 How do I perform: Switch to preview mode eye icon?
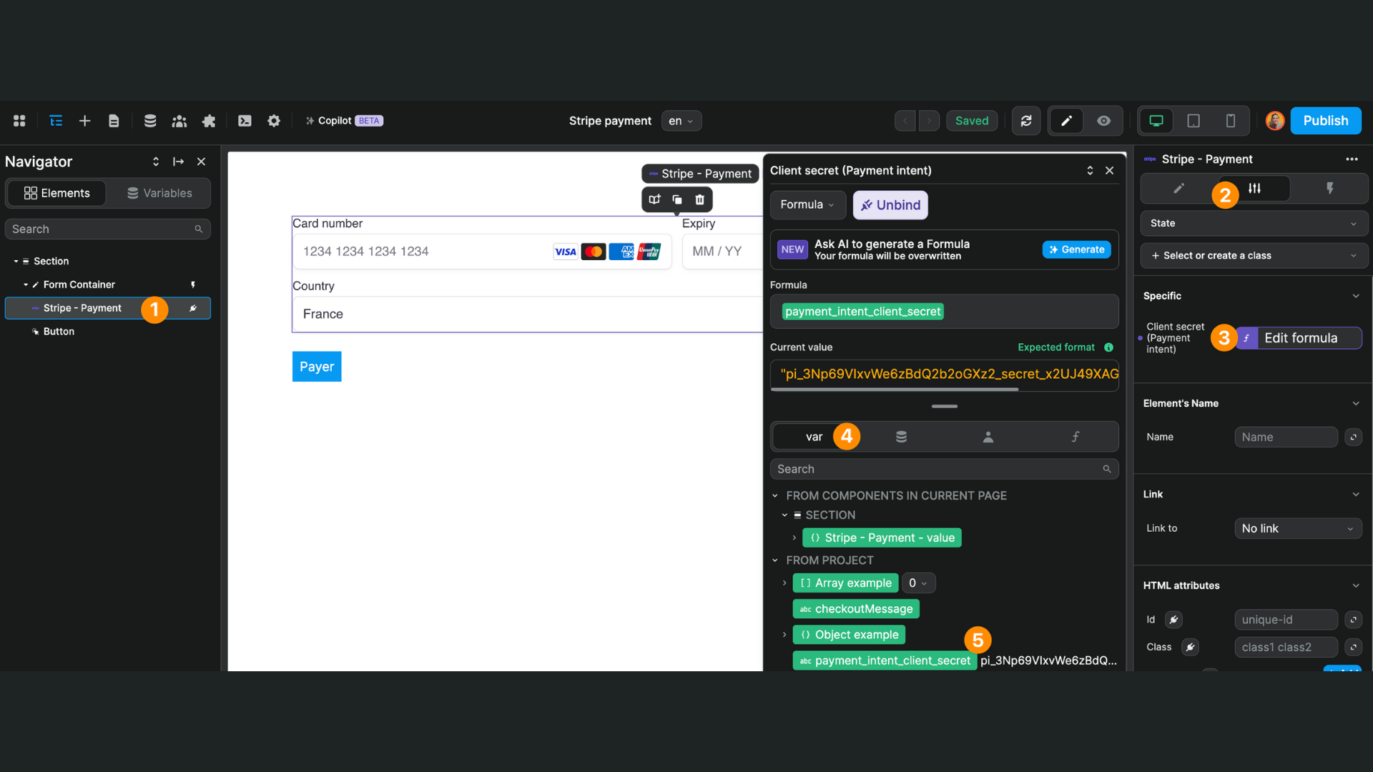pyautogui.click(x=1103, y=121)
